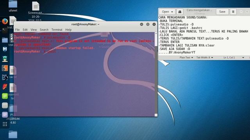Close the terminal window

pos(154,24)
